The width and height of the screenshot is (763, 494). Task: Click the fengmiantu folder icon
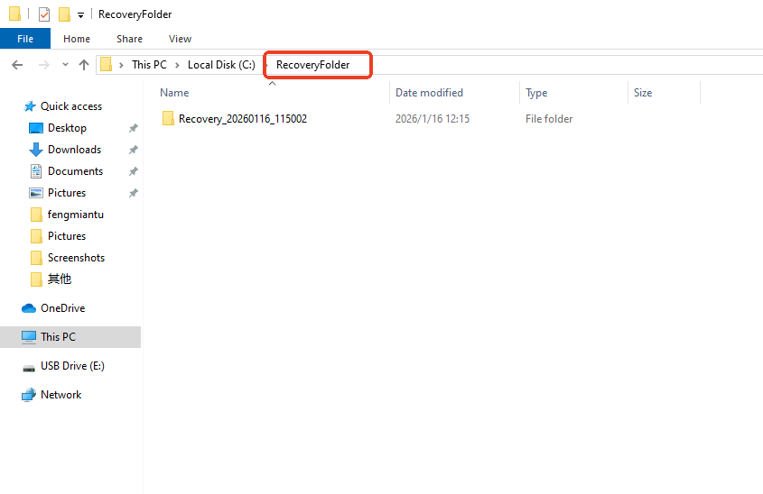tap(36, 215)
